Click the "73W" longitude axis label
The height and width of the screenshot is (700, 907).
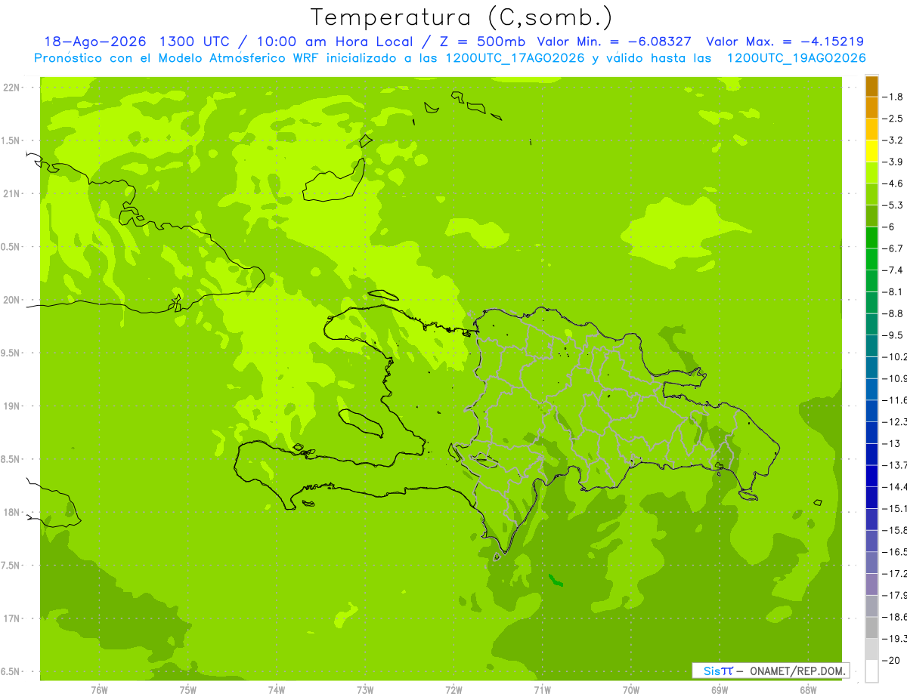tap(365, 690)
